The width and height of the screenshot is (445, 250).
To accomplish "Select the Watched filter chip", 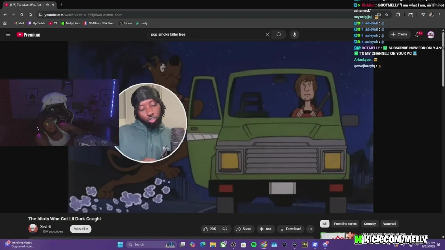I will point(390,224).
